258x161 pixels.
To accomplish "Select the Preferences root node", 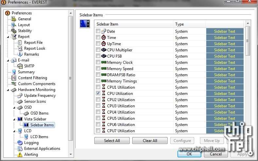I will 22,13.
